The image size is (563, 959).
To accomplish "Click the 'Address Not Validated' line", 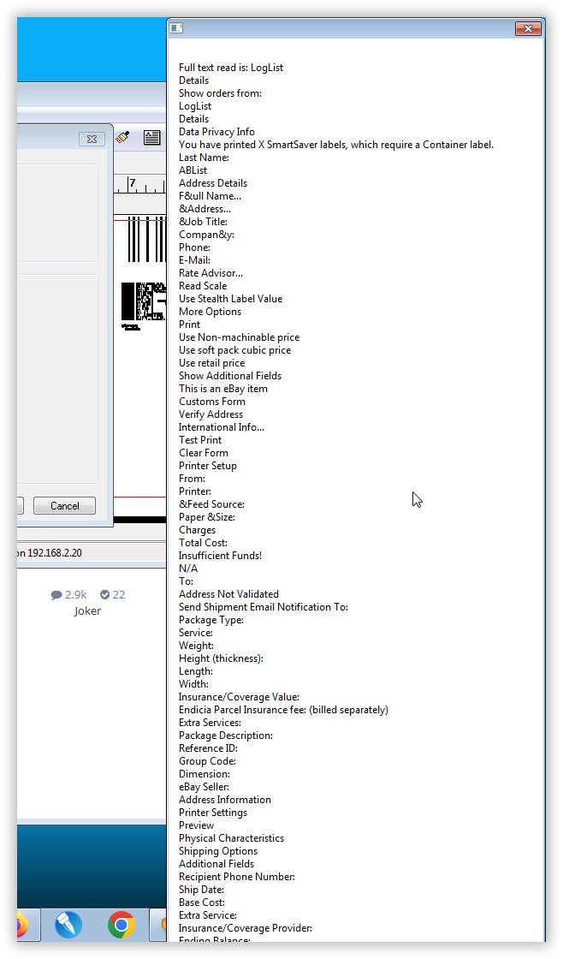I will click(228, 594).
